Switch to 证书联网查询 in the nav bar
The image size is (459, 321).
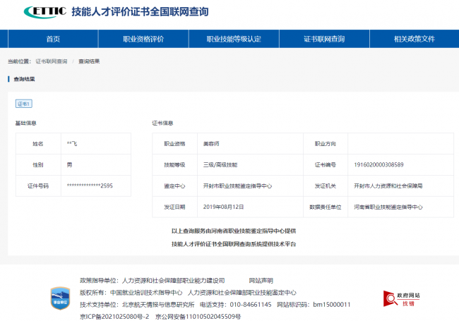pos(324,40)
